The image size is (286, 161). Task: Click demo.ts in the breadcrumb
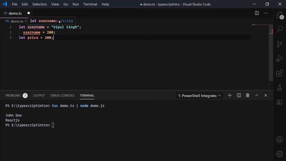17,21
